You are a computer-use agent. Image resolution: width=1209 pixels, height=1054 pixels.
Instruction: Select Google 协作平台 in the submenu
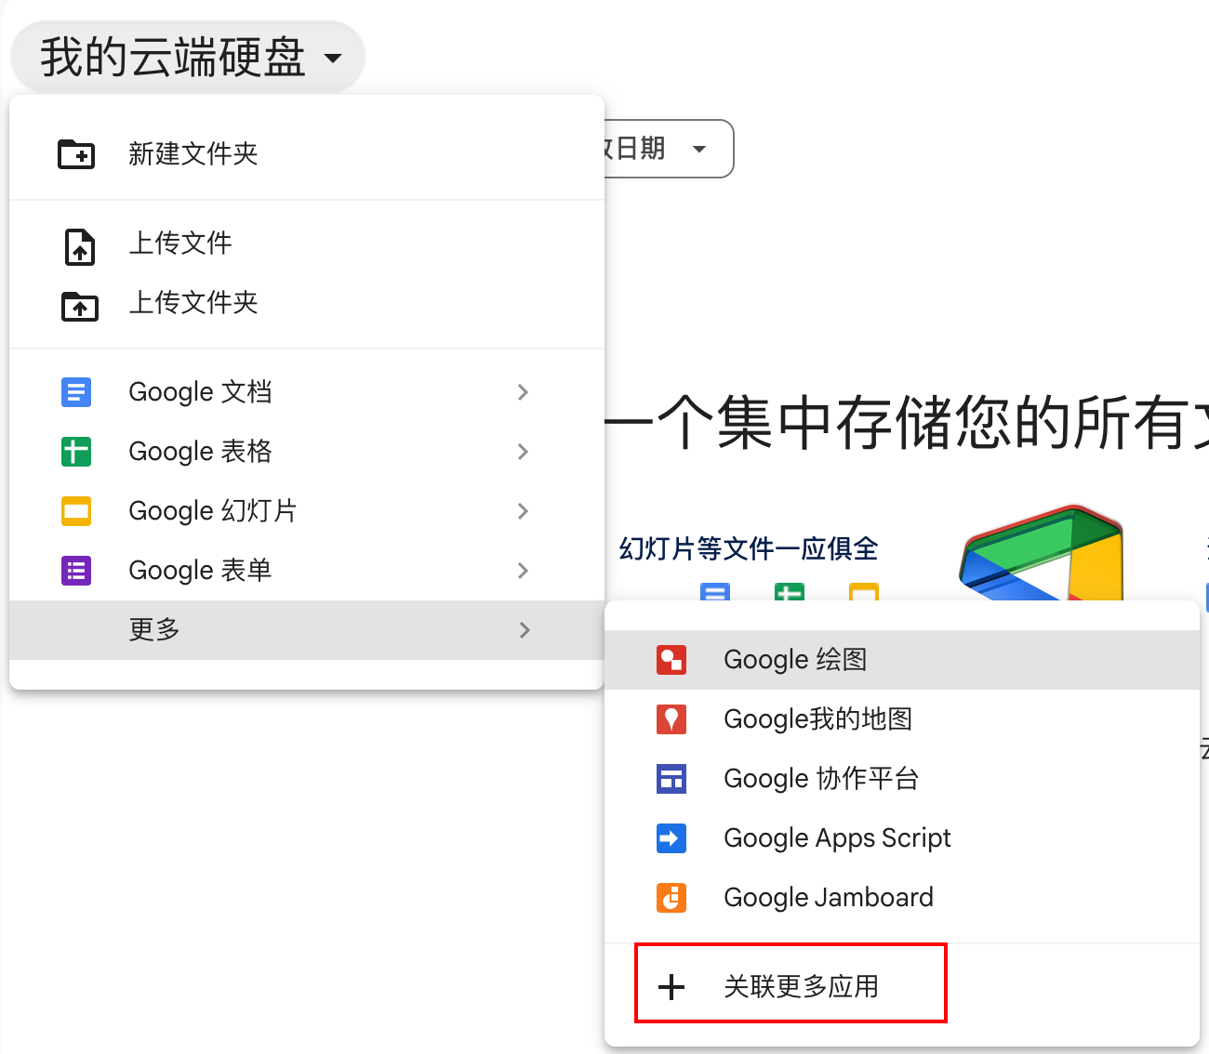pyautogui.click(x=902, y=779)
